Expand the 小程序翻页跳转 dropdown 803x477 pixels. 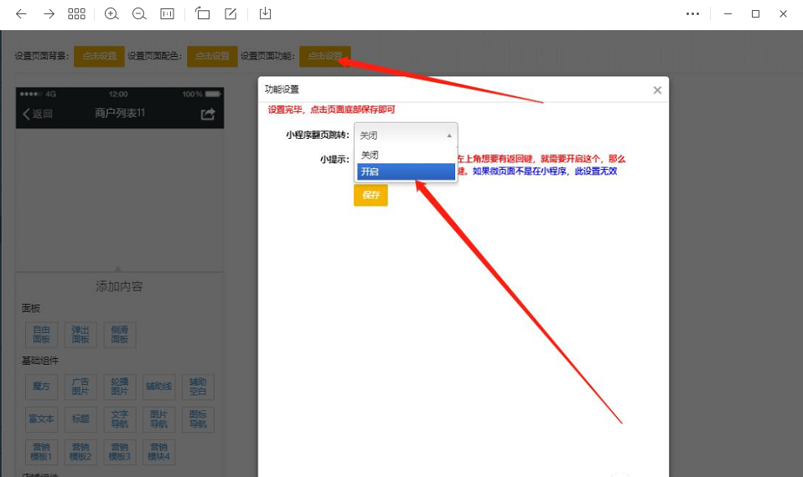[406, 135]
